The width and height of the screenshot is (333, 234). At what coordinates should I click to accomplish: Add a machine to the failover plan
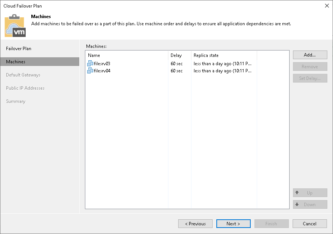click(x=310, y=55)
